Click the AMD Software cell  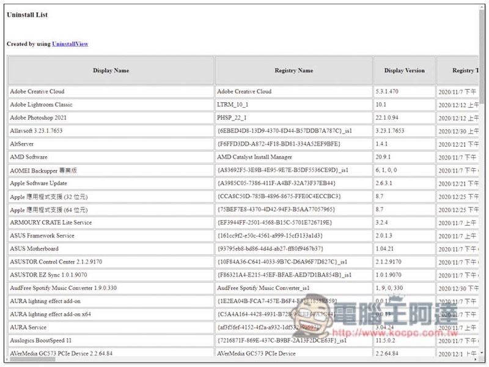pyautogui.click(x=111, y=157)
